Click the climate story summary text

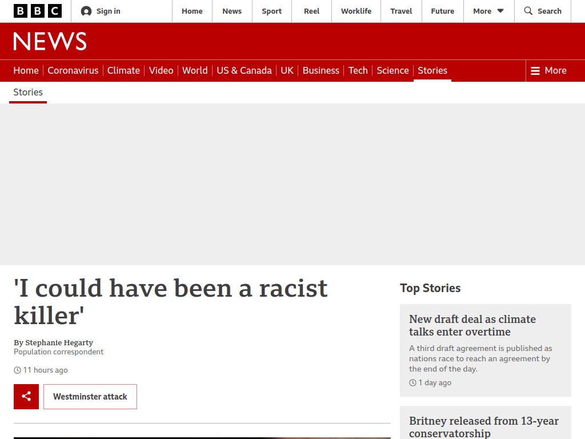pos(480,358)
